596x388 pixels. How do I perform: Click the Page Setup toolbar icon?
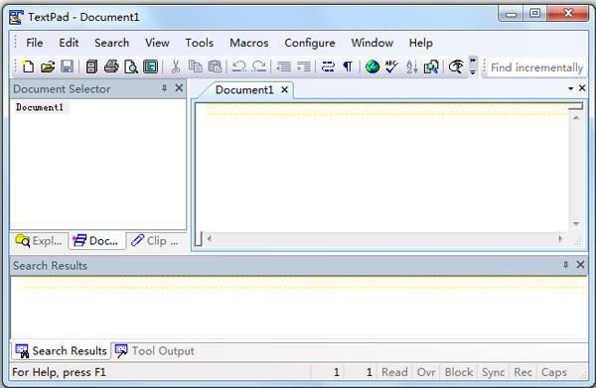tap(151, 66)
